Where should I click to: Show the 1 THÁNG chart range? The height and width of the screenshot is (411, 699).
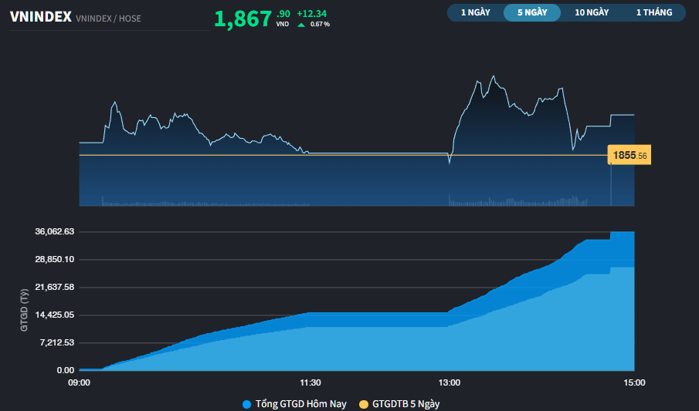coord(653,12)
